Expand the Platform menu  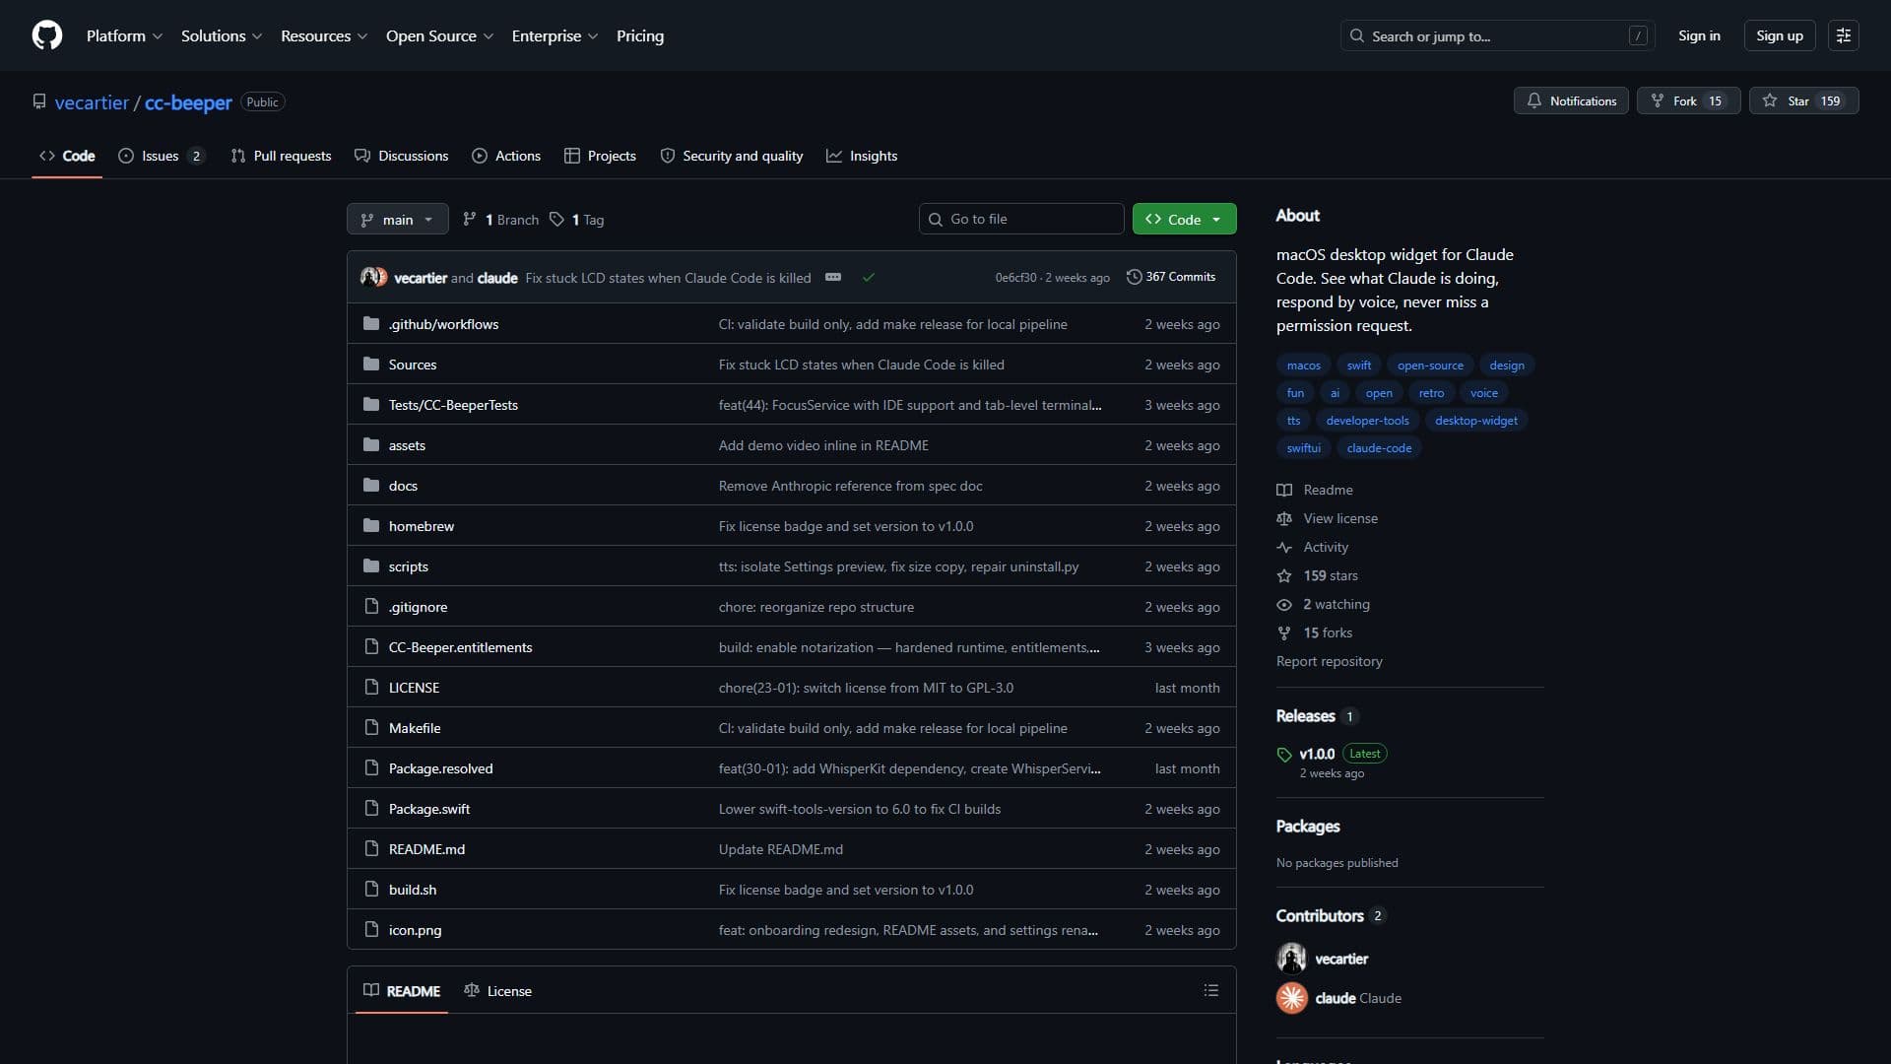[x=124, y=35]
